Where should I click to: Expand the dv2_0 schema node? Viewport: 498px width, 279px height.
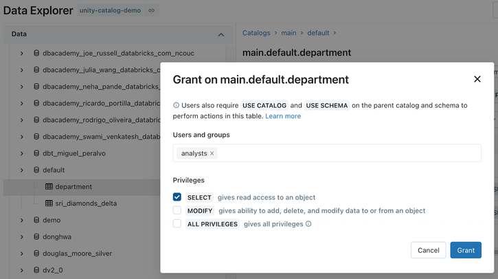[x=21, y=270]
